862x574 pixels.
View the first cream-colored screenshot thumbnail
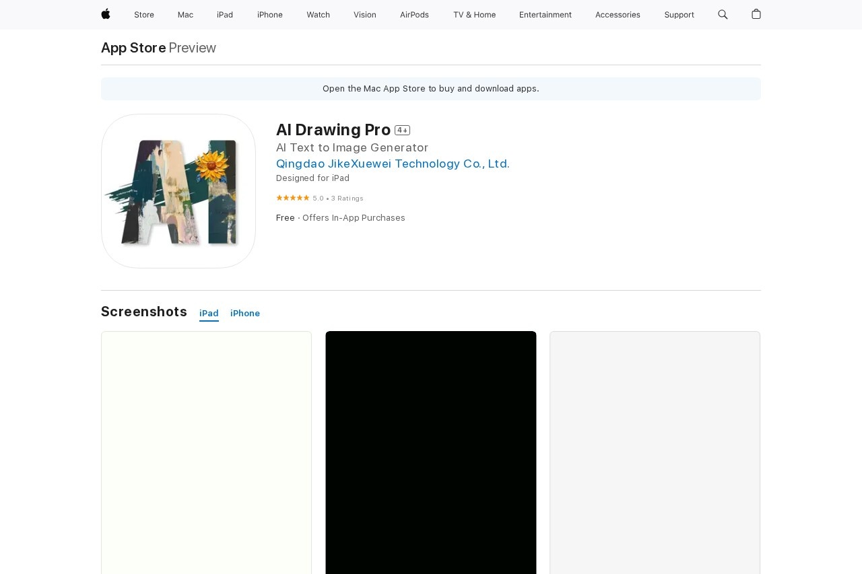pyautogui.click(x=206, y=452)
